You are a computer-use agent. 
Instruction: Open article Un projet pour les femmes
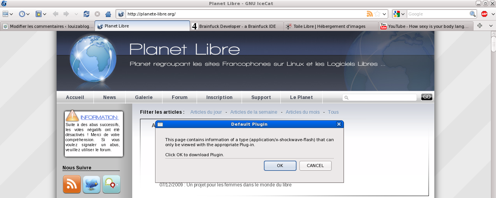[x=226, y=185]
